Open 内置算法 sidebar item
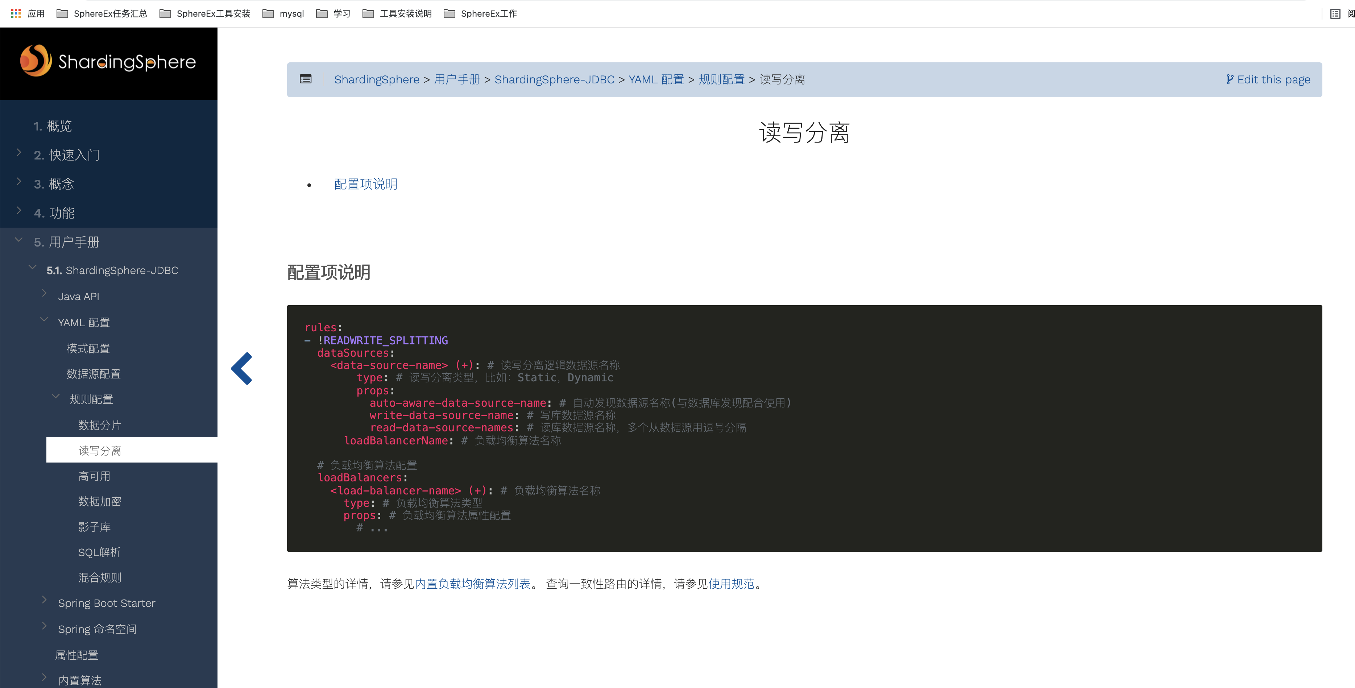1355x688 pixels. (80, 680)
